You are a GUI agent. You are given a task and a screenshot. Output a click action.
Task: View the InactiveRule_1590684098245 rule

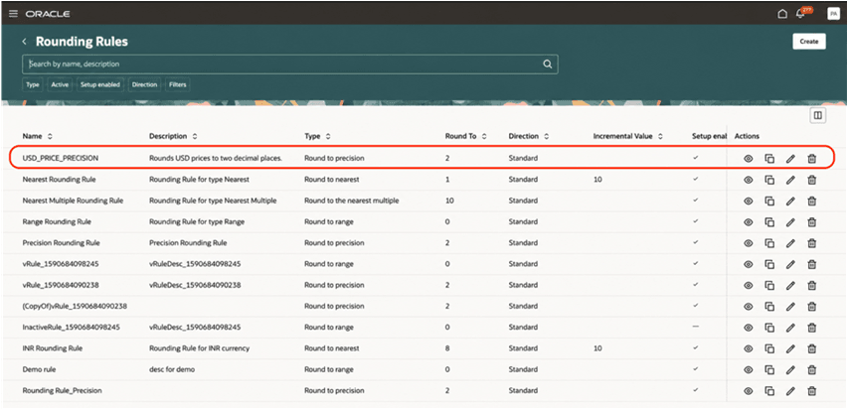pyautogui.click(x=749, y=328)
